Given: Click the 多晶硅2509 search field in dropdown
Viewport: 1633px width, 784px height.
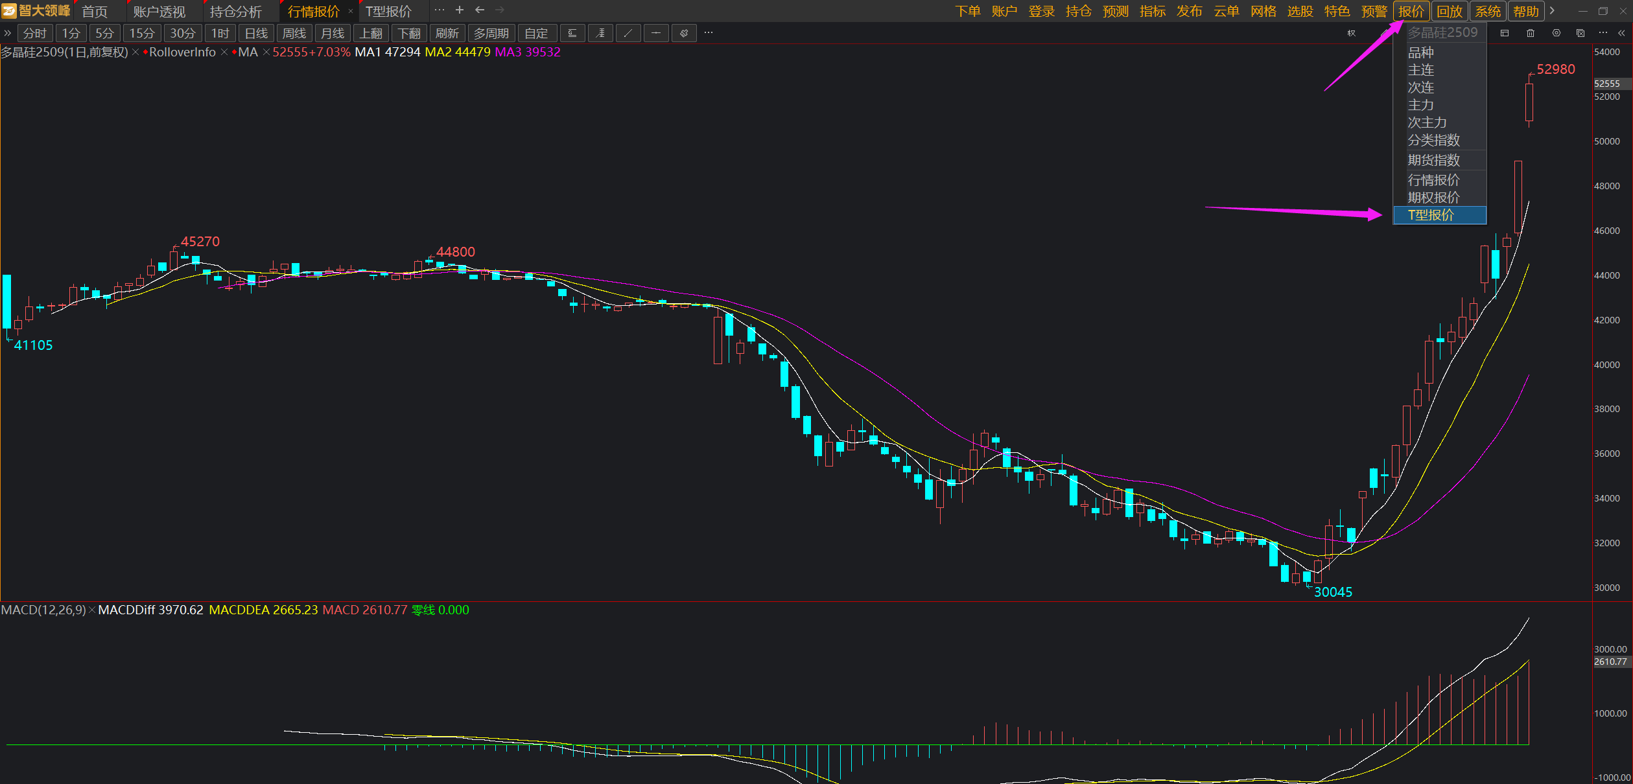Looking at the screenshot, I should 1442,32.
